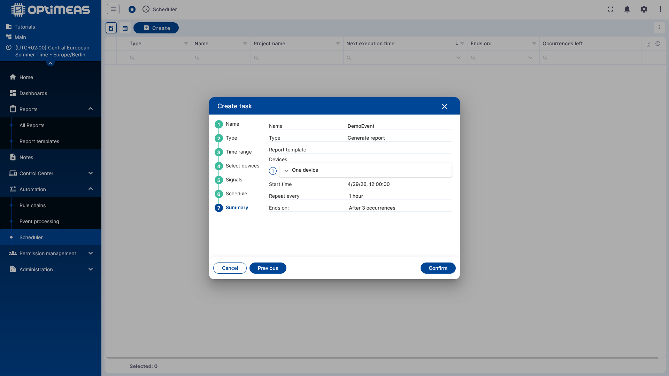This screenshot has width=669, height=376.
Task: Toggle Next execution time sort arrow
Action: click(x=457, y=44)
